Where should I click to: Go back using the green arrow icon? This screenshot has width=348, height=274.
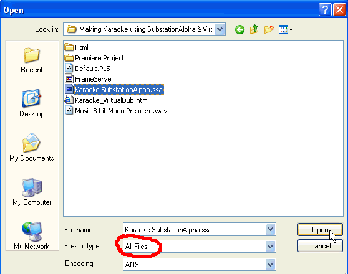[x=239, y=29]
